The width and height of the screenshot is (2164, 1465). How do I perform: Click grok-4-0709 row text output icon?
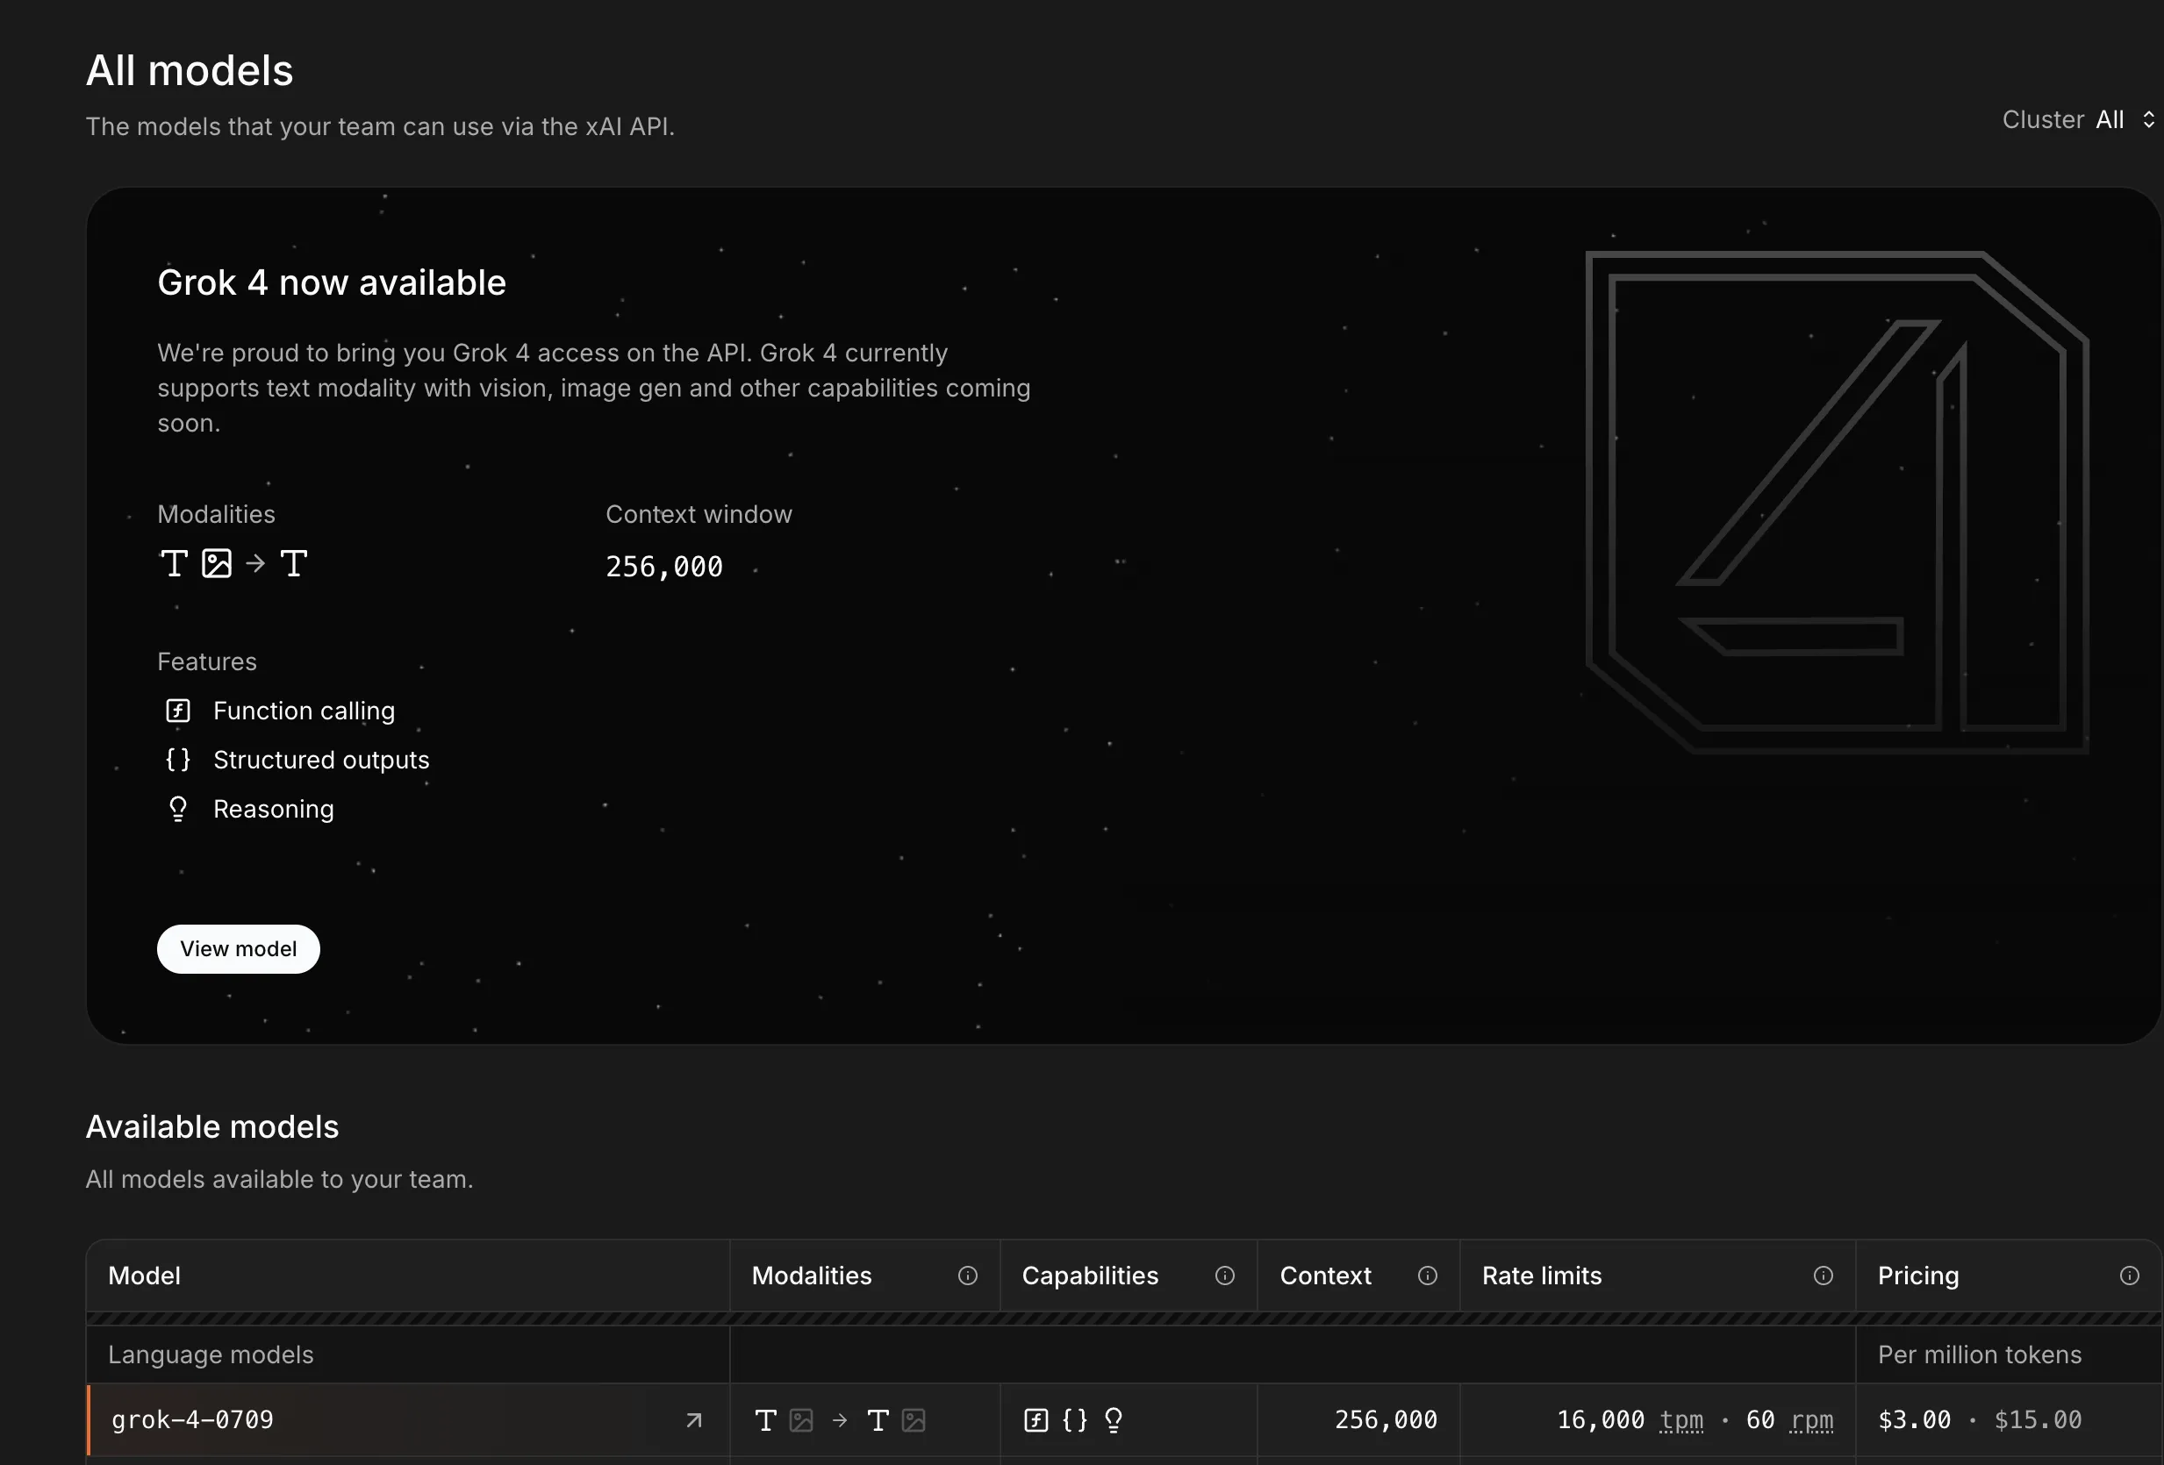878,1420
